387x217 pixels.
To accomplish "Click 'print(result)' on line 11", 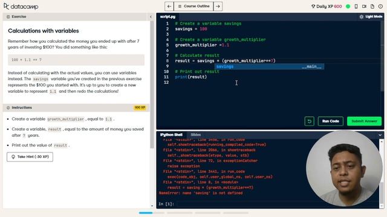I will click(x=191, y=77).
